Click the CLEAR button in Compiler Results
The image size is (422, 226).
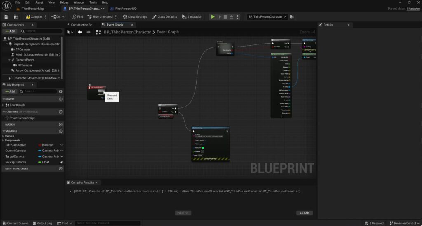click(x=304, y=213)
